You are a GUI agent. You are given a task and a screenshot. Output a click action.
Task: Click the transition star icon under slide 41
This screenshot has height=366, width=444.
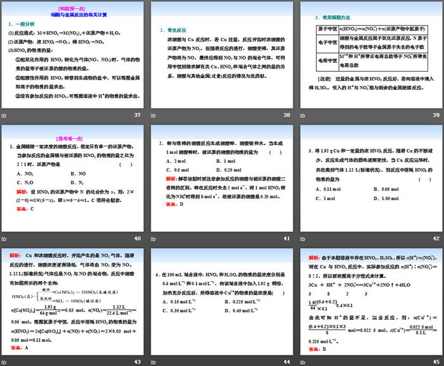[155, 238]
